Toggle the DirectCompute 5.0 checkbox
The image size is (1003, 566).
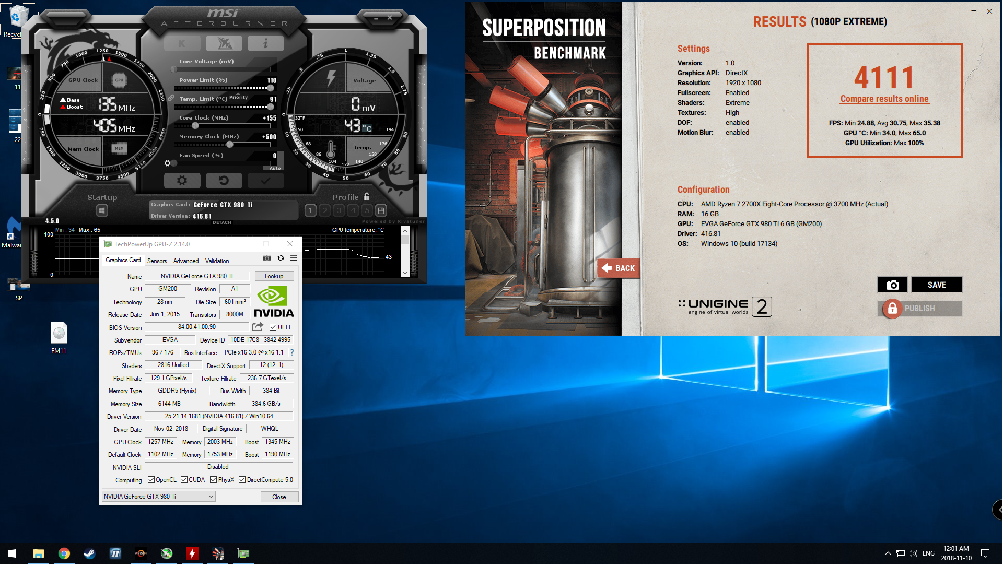[242, 480]
